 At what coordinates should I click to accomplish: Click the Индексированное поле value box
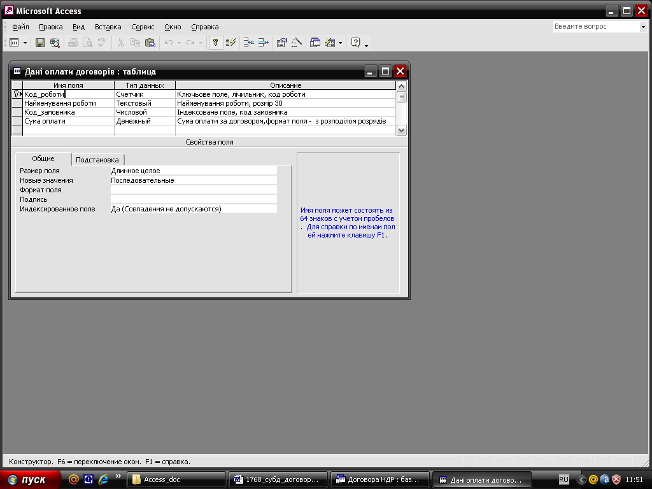point(194,209)
